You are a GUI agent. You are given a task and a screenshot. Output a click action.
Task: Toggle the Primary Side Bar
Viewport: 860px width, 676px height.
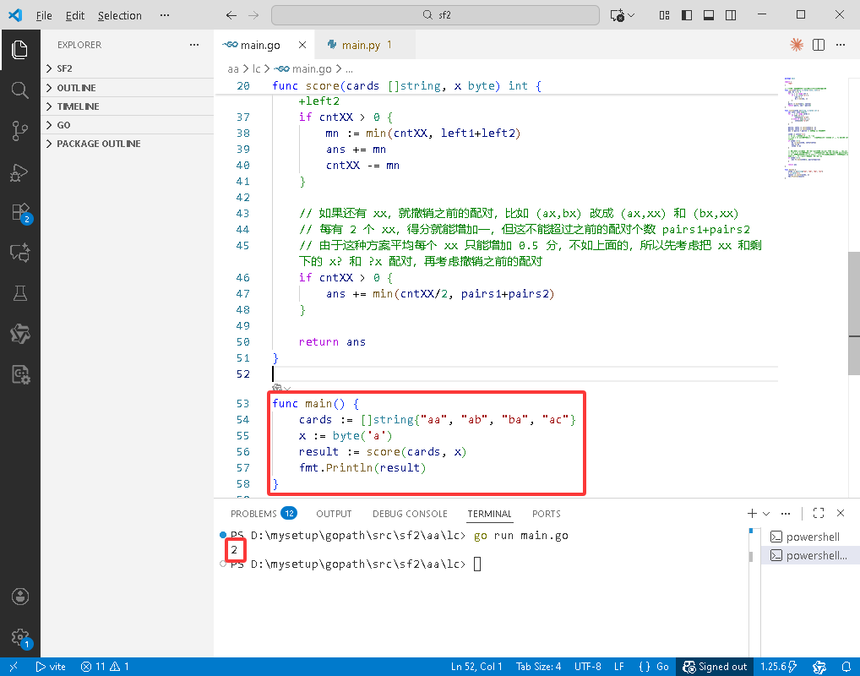tap(687, 15)
